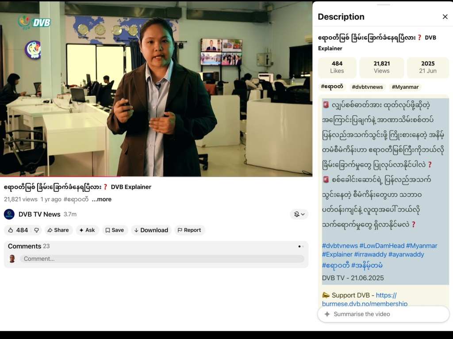Image resolution: width=453 pixels, height=339 pixels.
Task: Open #Explainer hashtag link
Action: 337,255
